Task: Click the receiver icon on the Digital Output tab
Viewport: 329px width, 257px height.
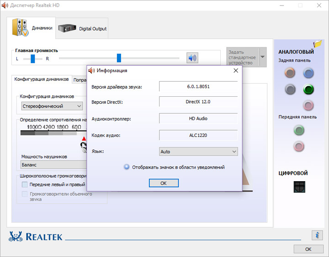Action: click(67, 28)
